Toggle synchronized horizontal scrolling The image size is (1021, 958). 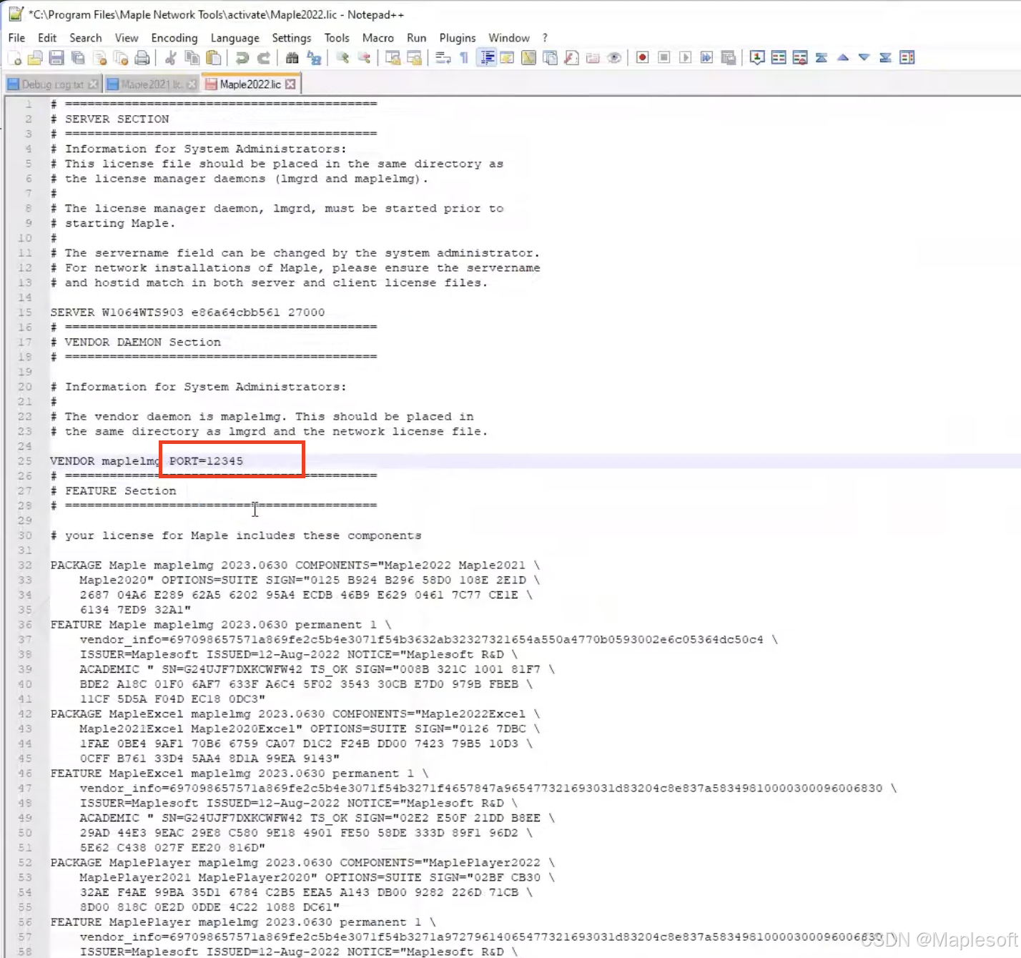[x=414, y=58]
